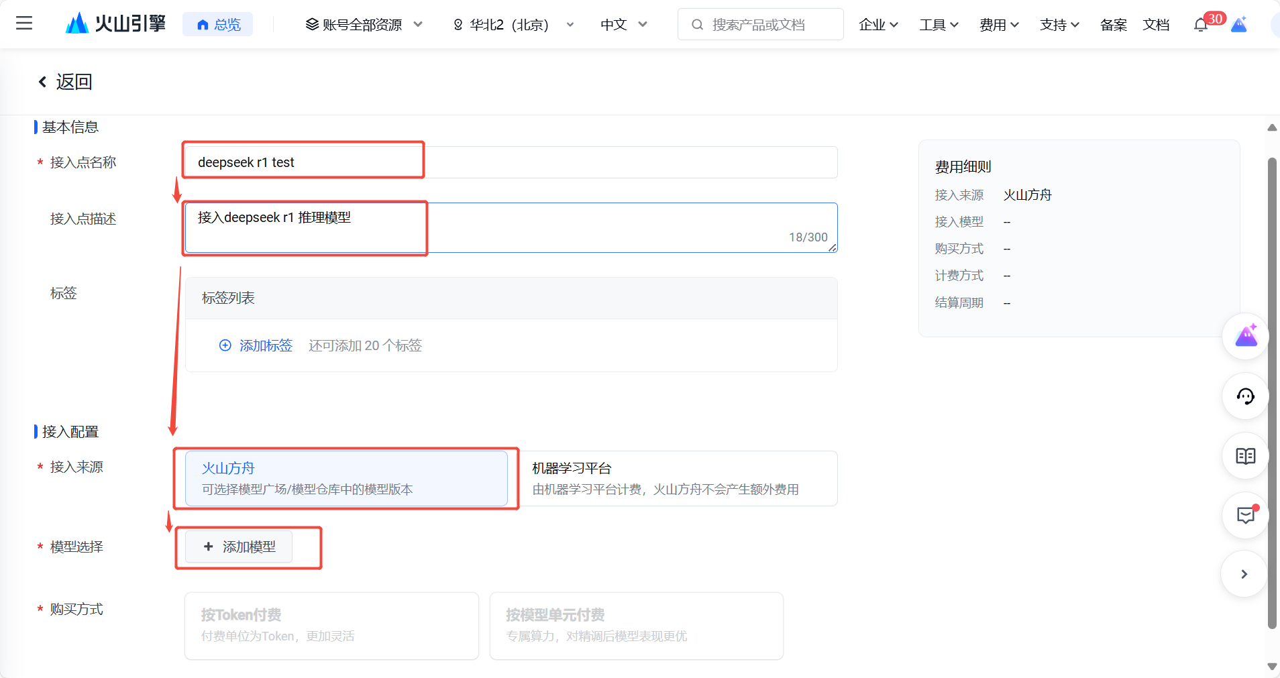This screenshot has width=1280, height=678.
Task: Open the notification bell with 30 badge
Action: click(1201, 25)
